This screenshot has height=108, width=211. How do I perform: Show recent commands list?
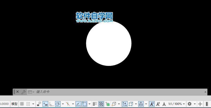(x=31, y=92)
